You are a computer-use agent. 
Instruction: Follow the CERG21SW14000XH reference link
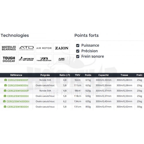click(x=18, y=101)
